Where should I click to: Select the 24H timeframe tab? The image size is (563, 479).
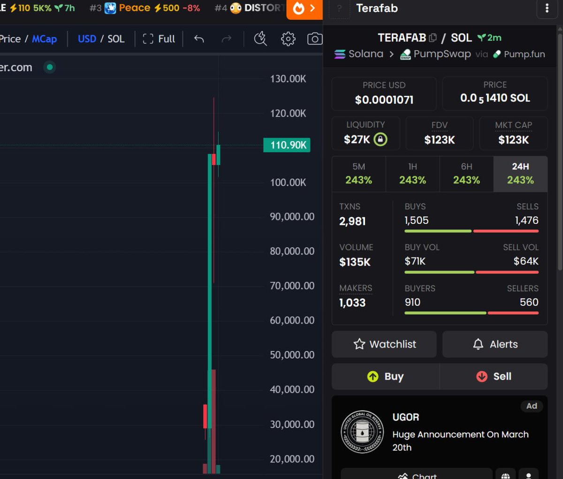520,174
